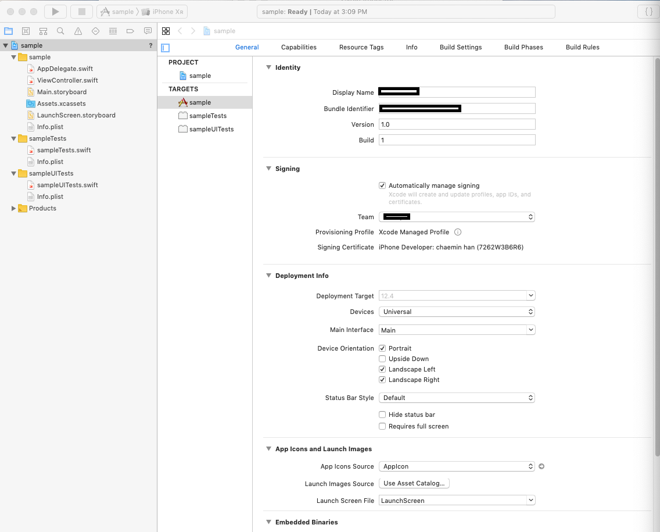
Task: Click the Version text field
Action: click(x=457, y=124)
